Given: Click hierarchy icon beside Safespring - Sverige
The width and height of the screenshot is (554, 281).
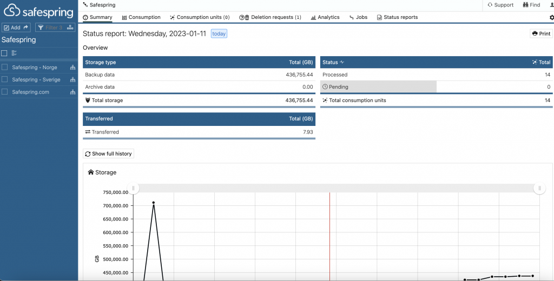Looking at the screenshot, I should [x=72, y=80].
